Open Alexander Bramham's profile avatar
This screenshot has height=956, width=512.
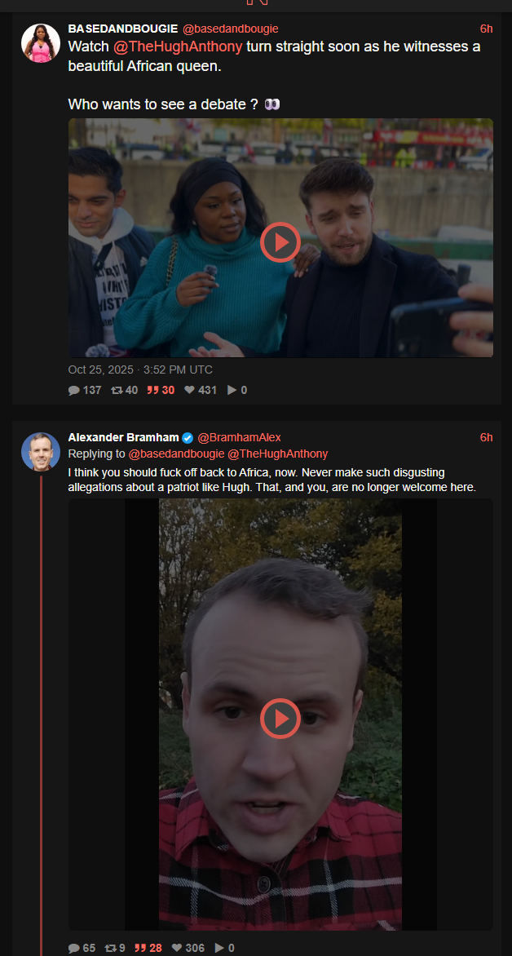pyautogui.click(x=41, y=452)
